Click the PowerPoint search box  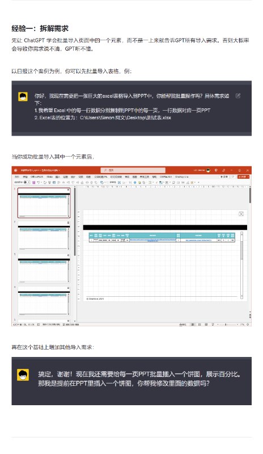(x=133, y=170)
